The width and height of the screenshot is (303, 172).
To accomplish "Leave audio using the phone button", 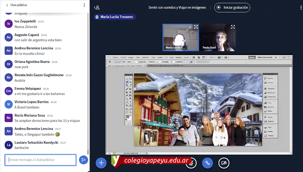I will pos(207,163).
